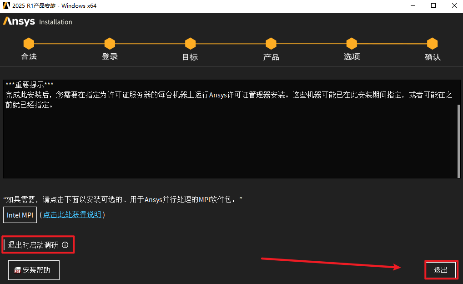Maximize the installer window
This screenshot has height=284, width=463.
[433, 5]
